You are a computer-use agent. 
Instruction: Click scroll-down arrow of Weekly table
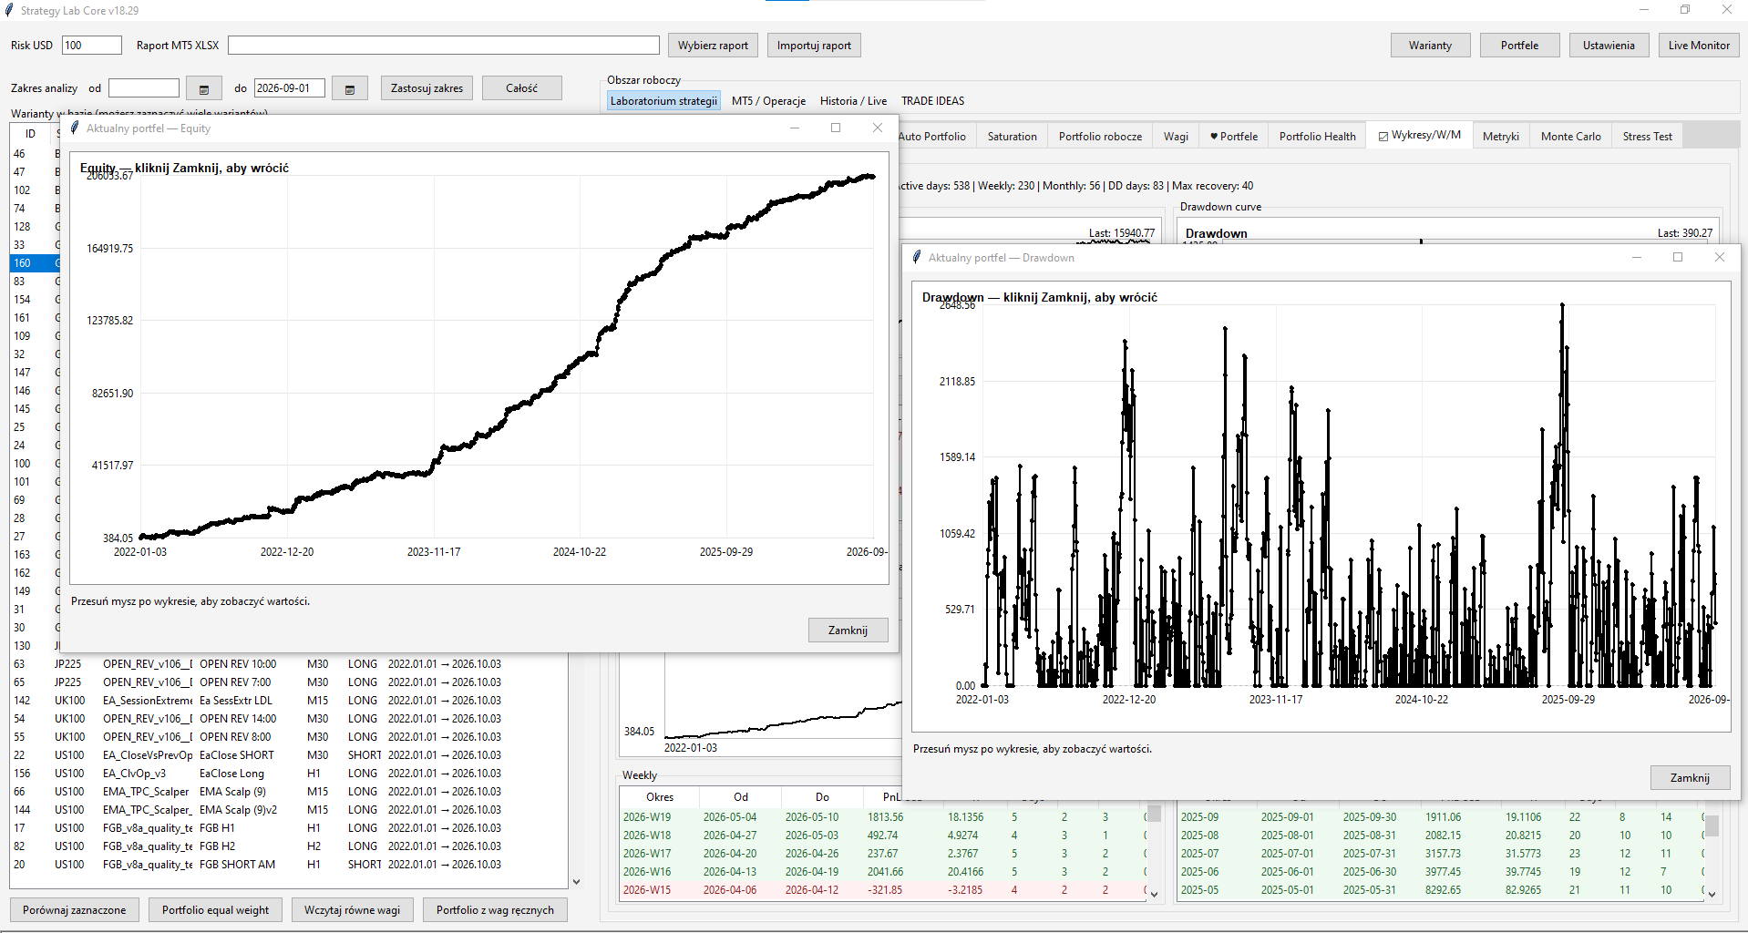click(1154, 894)
